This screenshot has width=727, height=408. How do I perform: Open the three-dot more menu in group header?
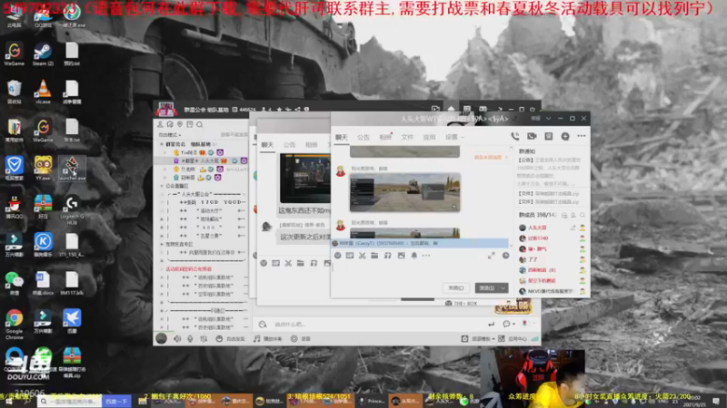[582, 137]
